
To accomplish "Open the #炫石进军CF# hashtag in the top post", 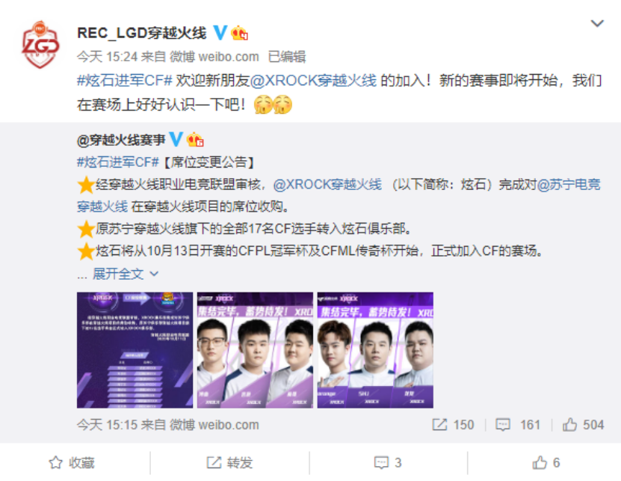I will (124, 81).
